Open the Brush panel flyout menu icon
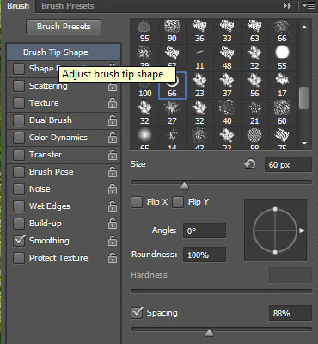This screenshot has height=344, width=318. [309, 6]
